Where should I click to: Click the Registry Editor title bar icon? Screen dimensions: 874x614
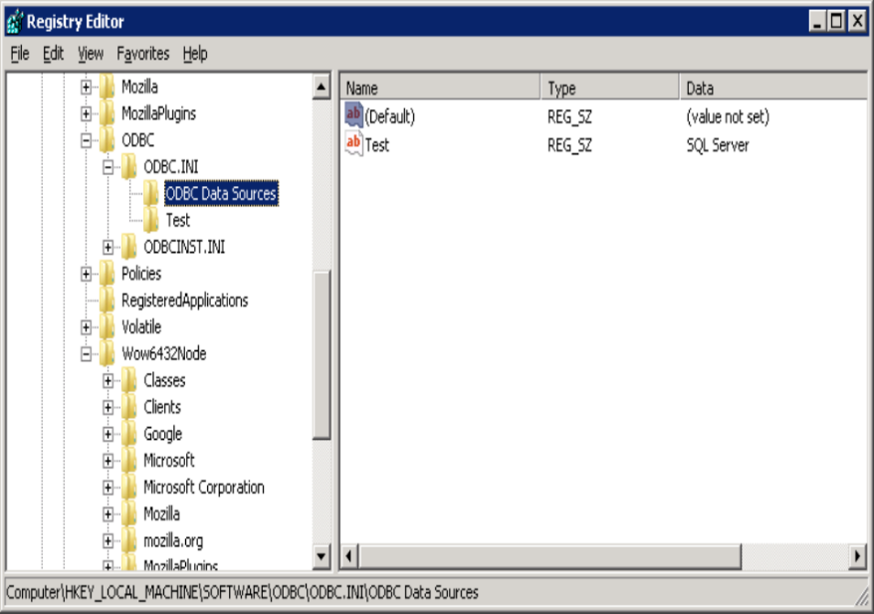(x=15, y=22)
